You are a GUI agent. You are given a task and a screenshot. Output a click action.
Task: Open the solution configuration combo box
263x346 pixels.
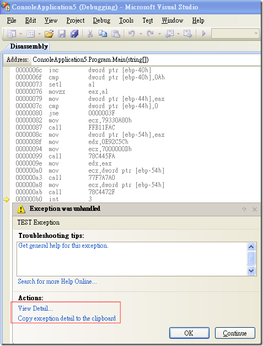[x=235, y=34]
